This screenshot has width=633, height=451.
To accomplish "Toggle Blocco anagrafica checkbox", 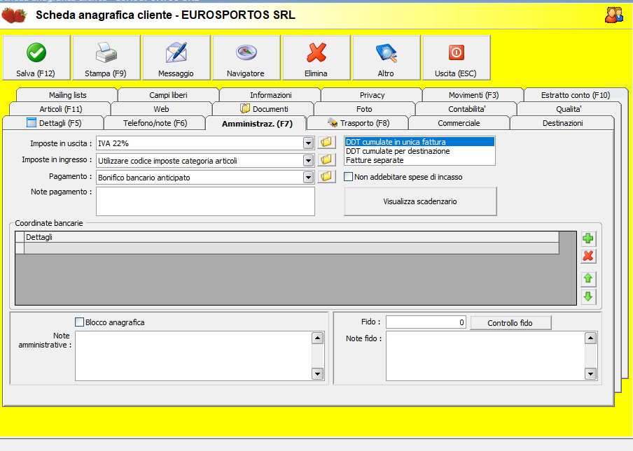I will coord(80,322).
